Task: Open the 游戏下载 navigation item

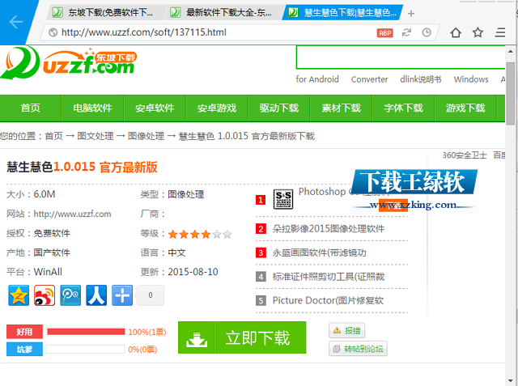Action: [465, 108]
